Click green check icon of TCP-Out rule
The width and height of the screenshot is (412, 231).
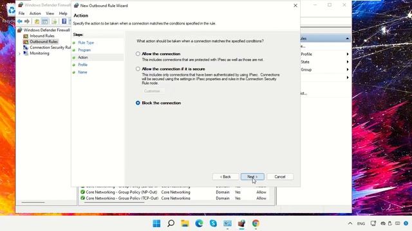pyautogui.click(x=82, y=198)
